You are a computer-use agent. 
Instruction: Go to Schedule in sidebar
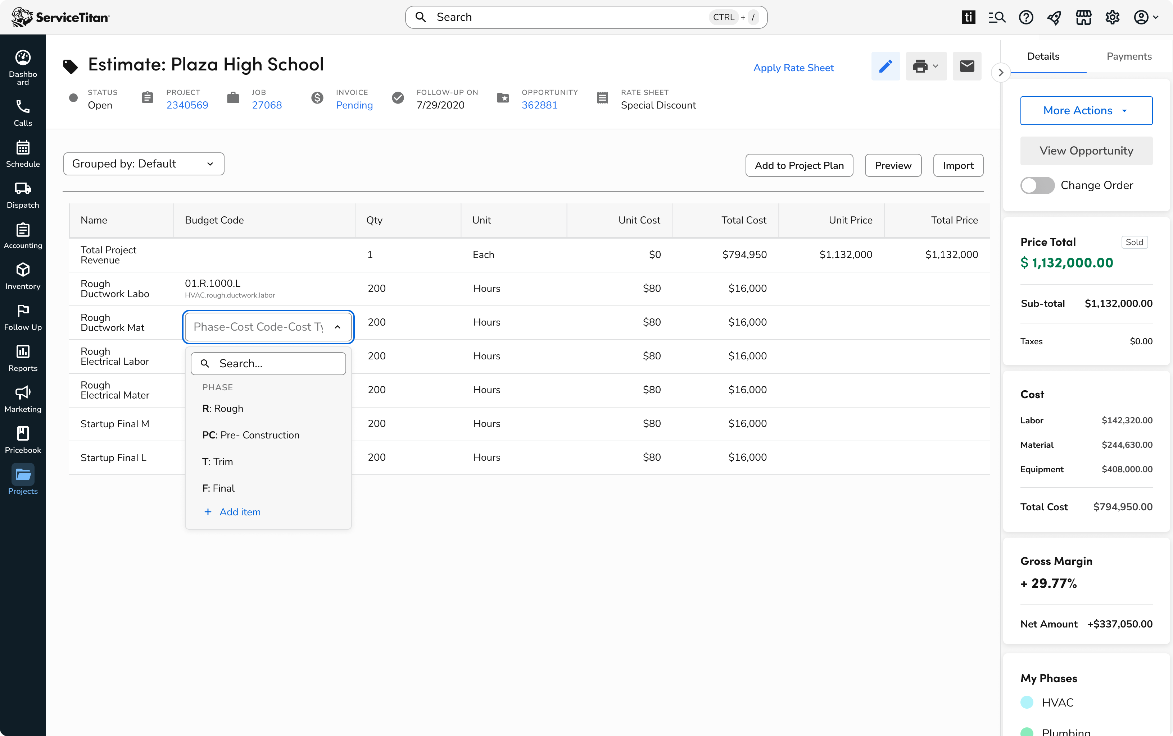point(23,154)
